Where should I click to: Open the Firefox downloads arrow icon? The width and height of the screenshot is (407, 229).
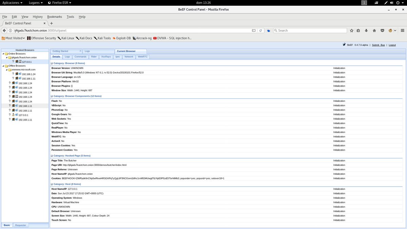point(366,31)
